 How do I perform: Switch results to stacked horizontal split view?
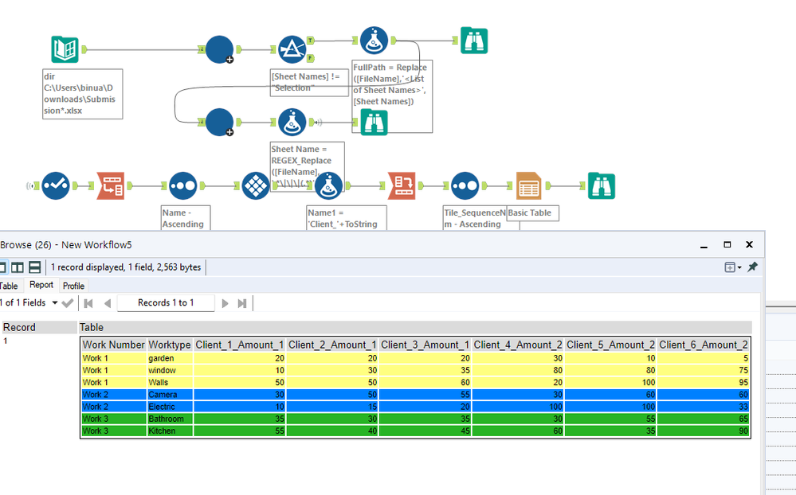[x=34, y=267]
